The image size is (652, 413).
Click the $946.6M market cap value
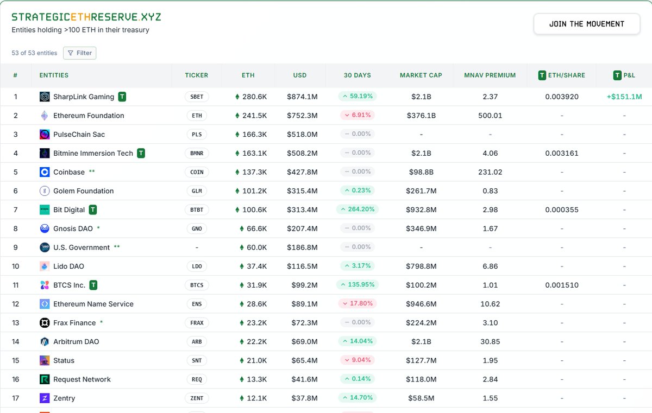(x=421, y=304)
